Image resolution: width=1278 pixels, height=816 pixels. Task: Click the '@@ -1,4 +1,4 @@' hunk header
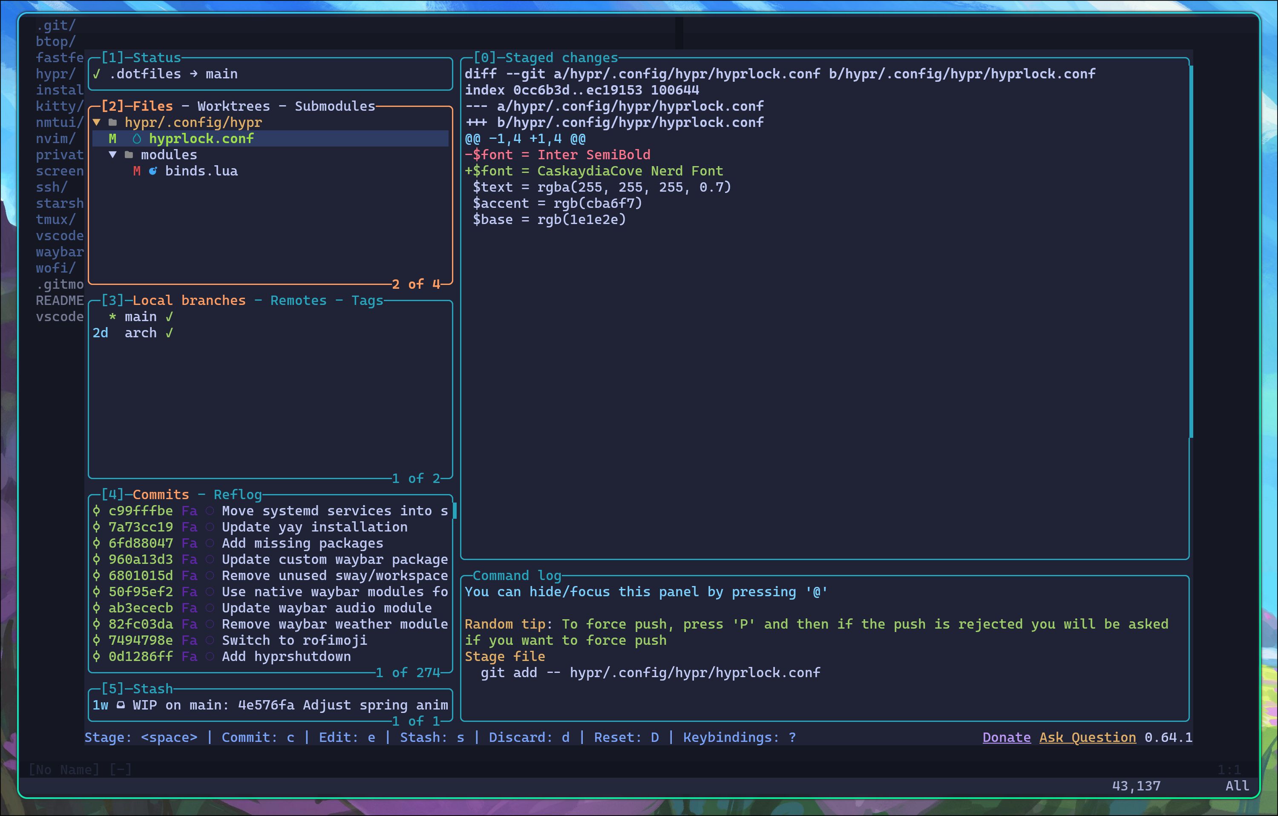click(525, 139)
